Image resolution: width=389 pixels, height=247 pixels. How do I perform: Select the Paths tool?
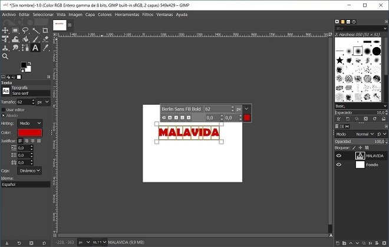click(25, 48)
